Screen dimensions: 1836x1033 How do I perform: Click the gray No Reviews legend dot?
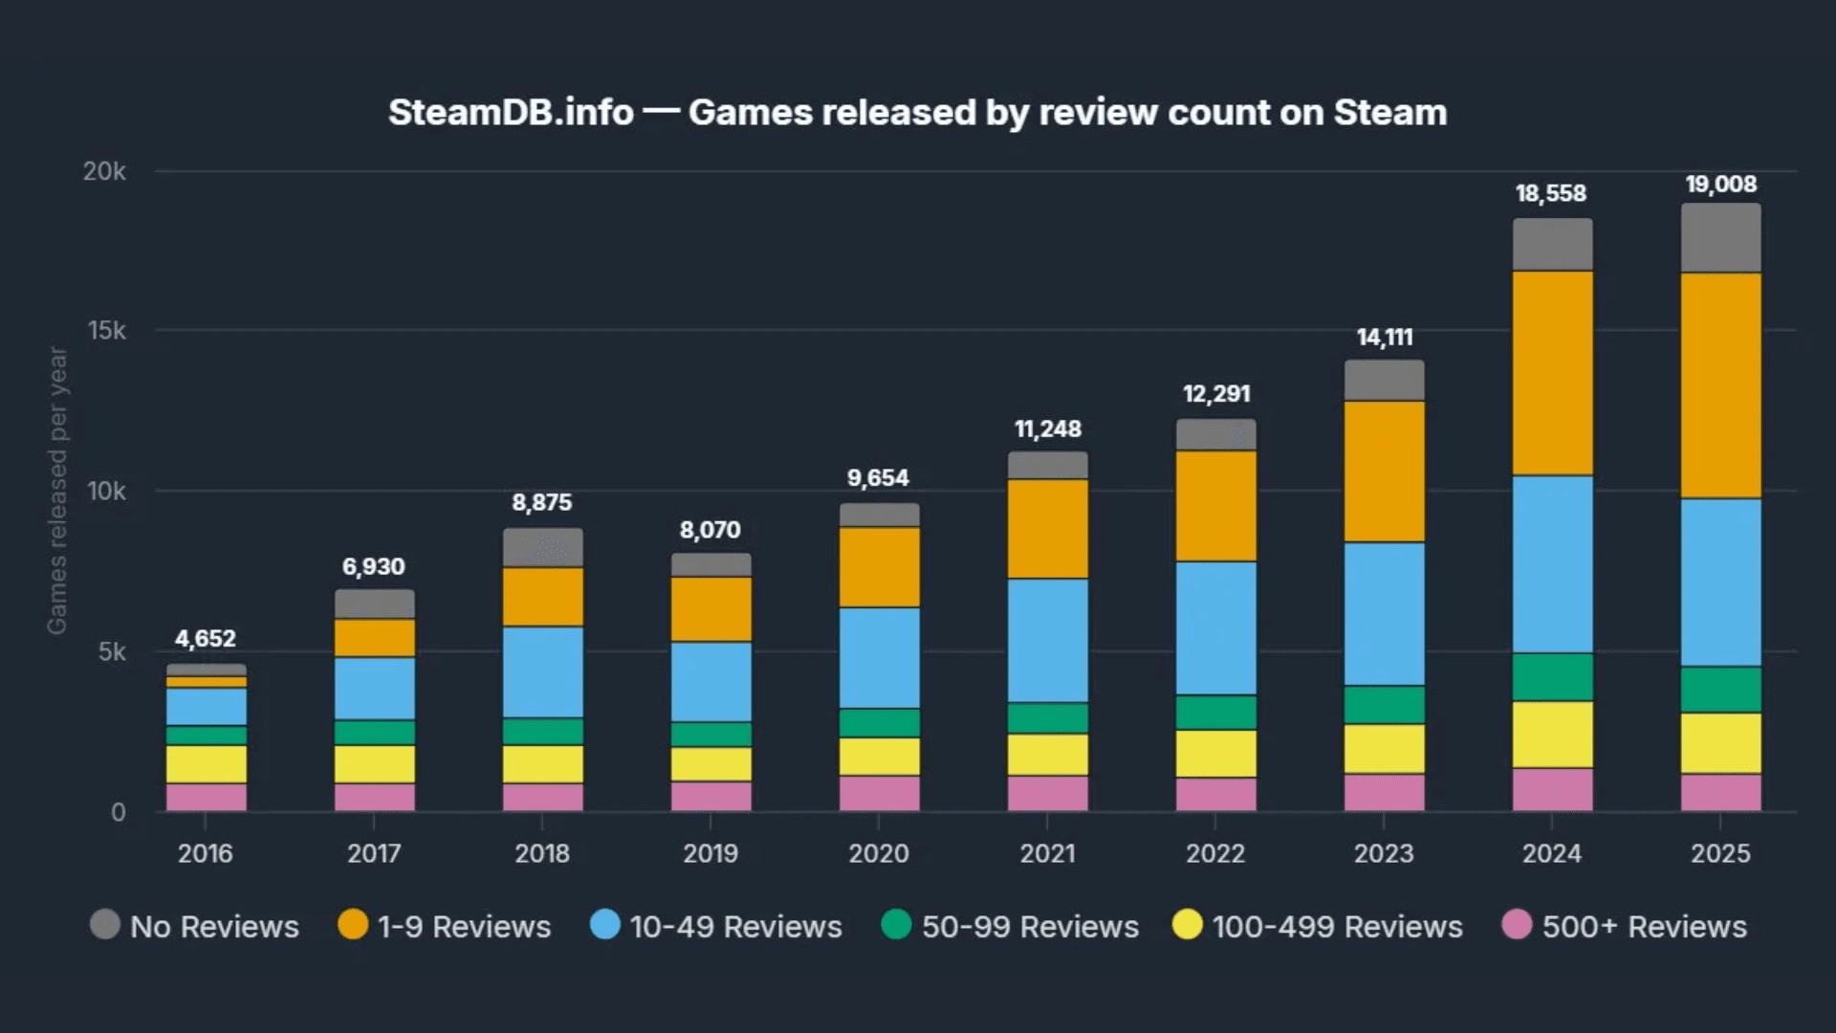(x=105, y=926)
